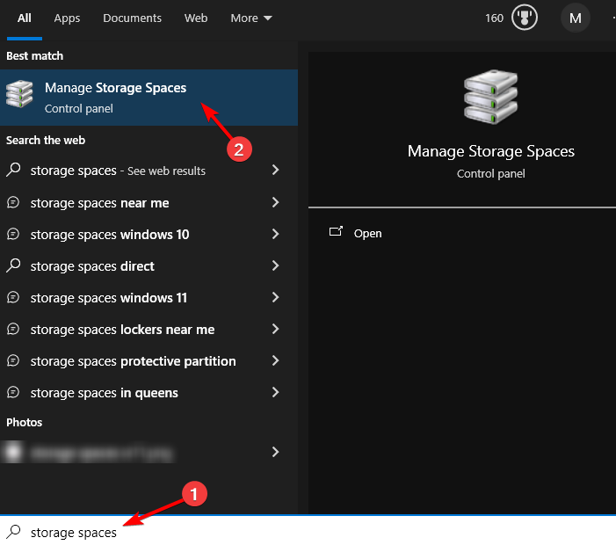Click chat icon beside 'storage spaces near me'
The image size is (616, 545).
click(13, 203)
